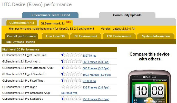177x103 pixels.
Task: Click the HTC Desire (Bravo) performance title
Action: [37, 5]
